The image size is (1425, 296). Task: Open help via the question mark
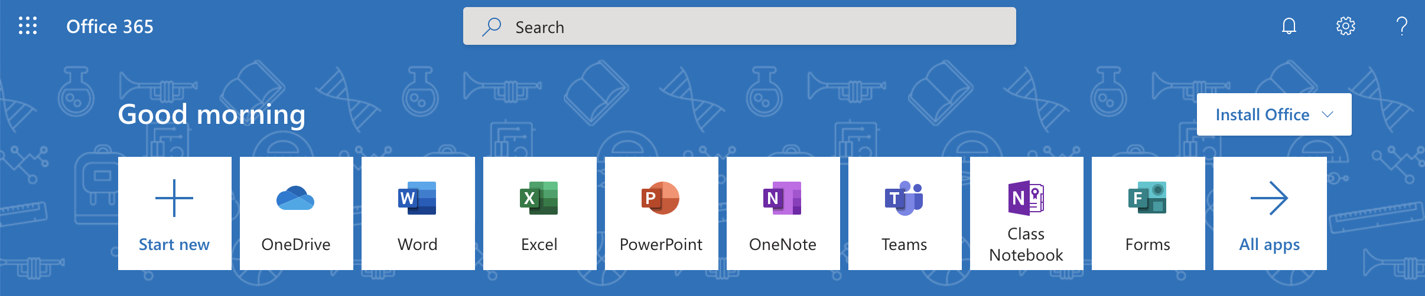pyautogui.click(x=1401, y=26)
